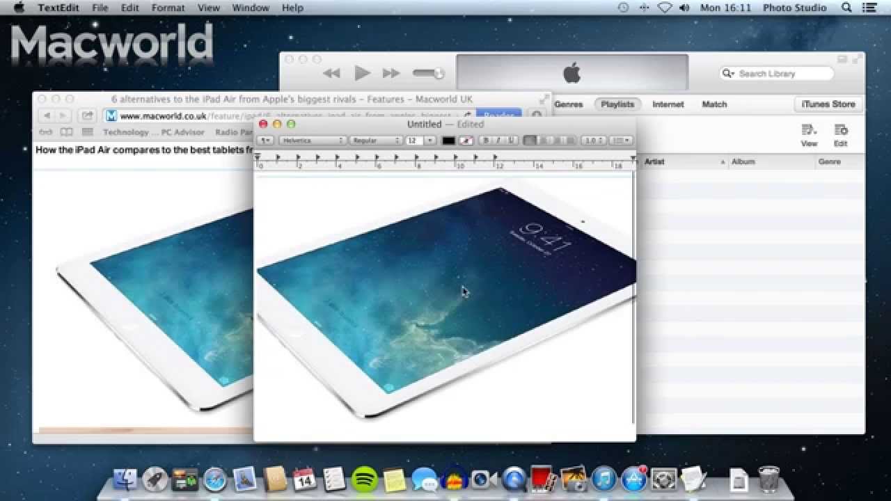Open Photo Booth icon in Dock
Image resolution: width=891 pixels, height=501 pixels.
(544, 479)
